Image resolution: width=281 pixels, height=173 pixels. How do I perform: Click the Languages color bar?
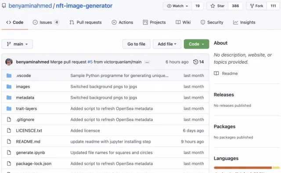[247, 168]
